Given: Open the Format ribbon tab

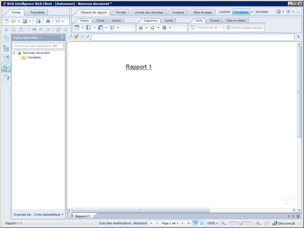Looking at the screenshot, I should pyautogui.click(x=121, y=12).
